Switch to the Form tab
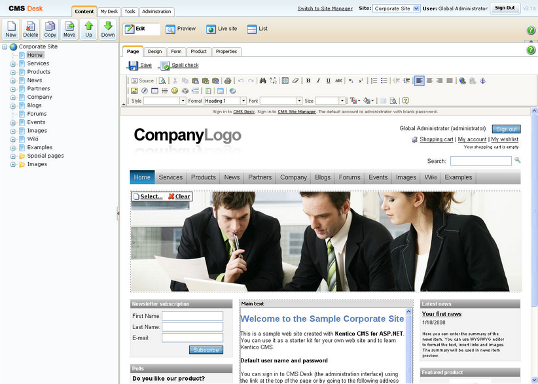This screenshot has height=384, width=538. [x=176, y=52]
